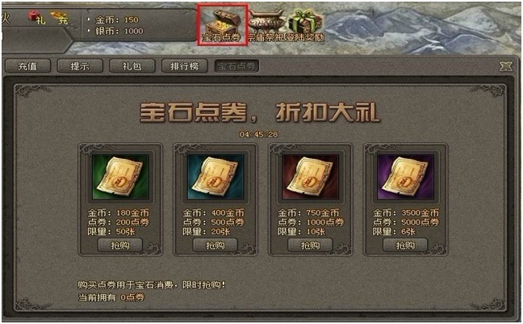Click the gold 充 recharge icon
Viewport: 523px width, 324px height.
(x=60, y=18)
